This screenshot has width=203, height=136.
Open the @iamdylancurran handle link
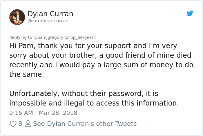coord(48,21)
